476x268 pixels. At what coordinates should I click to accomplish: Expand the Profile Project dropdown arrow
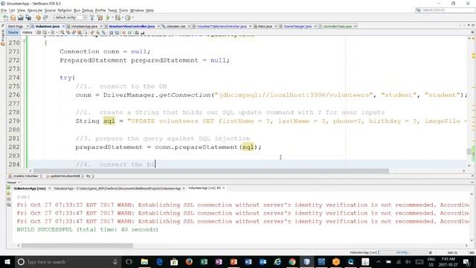(x=133, y=18)
